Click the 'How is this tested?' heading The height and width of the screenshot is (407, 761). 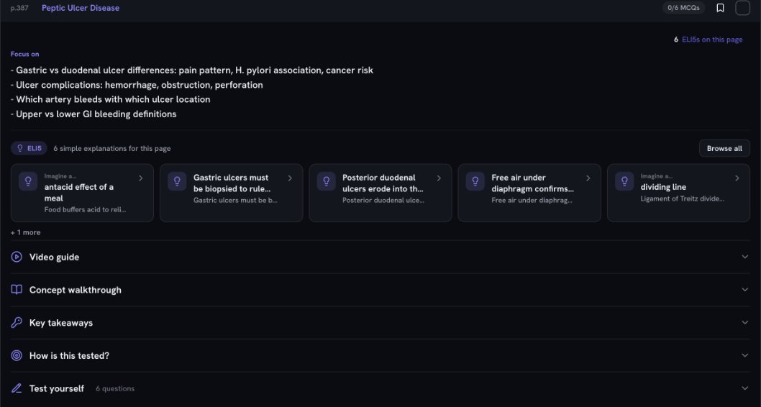69,355
